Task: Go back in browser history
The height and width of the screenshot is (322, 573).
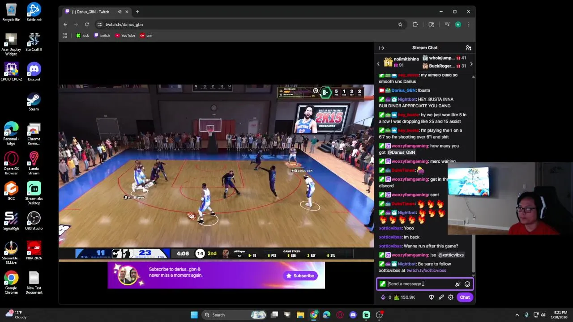Action: (x=65, y=25)
